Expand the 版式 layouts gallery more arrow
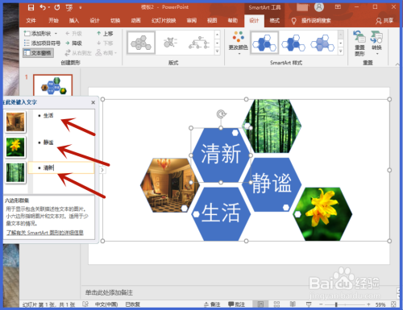403x310 pixels. click(x=218, y=51)
